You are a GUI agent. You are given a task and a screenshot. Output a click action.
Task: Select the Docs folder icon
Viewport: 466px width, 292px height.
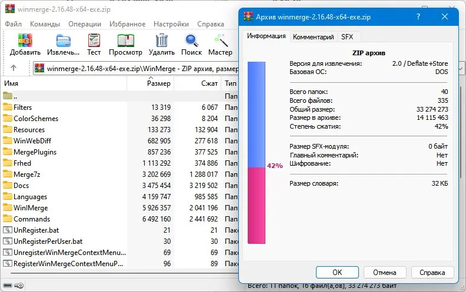tap(8, 185)
